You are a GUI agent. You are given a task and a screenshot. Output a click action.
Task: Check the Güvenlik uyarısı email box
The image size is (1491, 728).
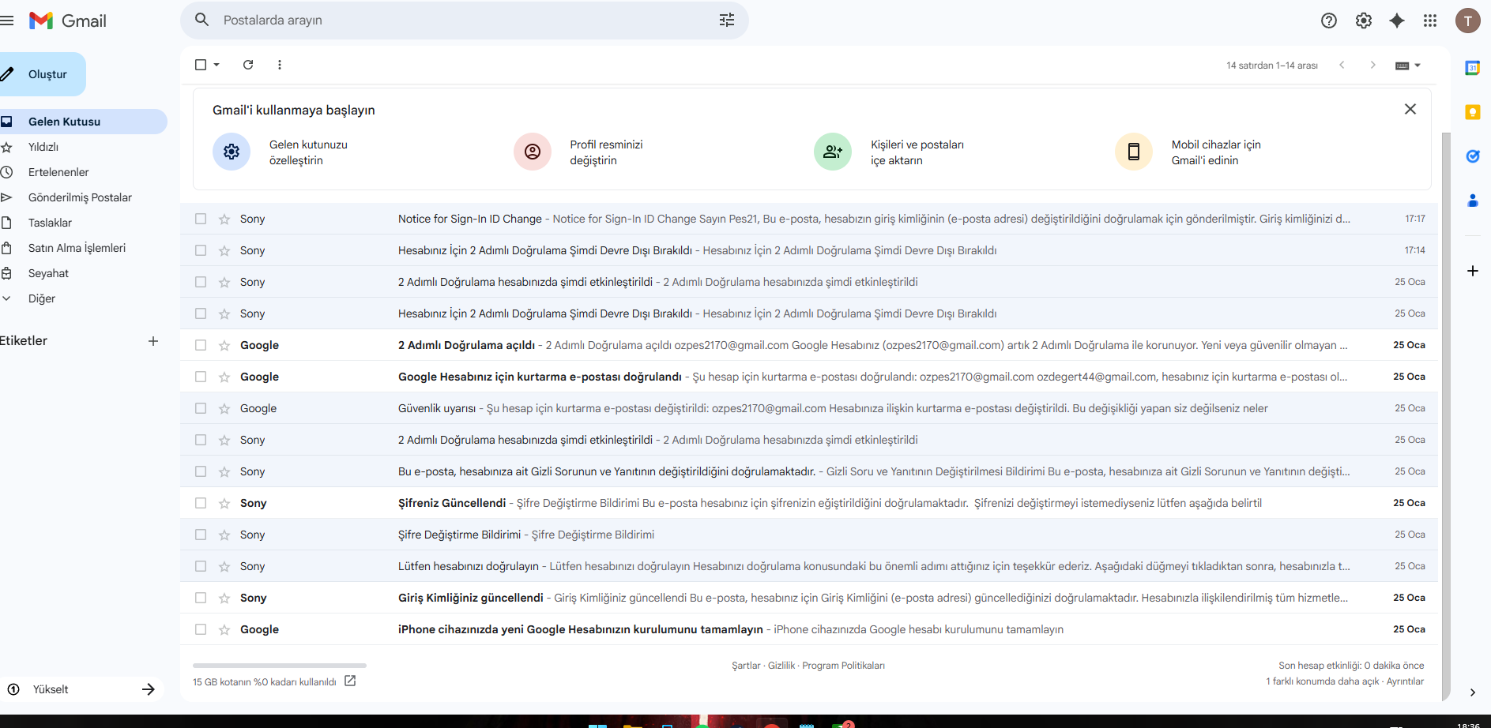[201, 408]
